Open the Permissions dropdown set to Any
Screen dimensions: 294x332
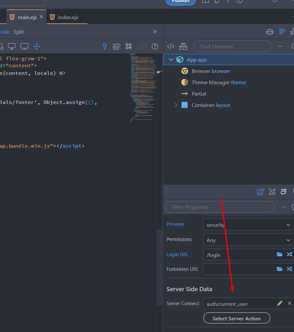248,240
